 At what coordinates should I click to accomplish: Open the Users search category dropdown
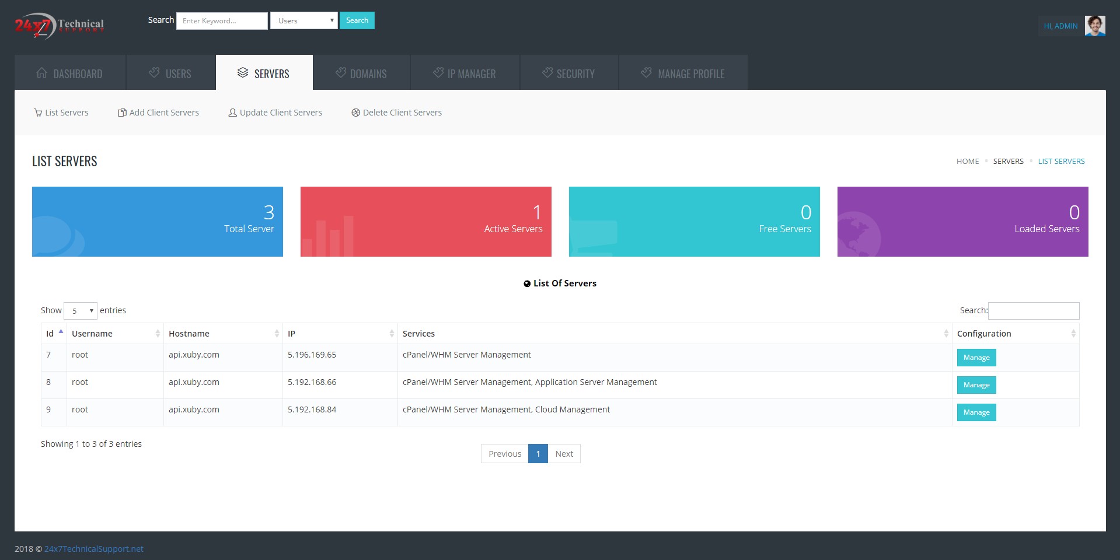tap(303, 20)
